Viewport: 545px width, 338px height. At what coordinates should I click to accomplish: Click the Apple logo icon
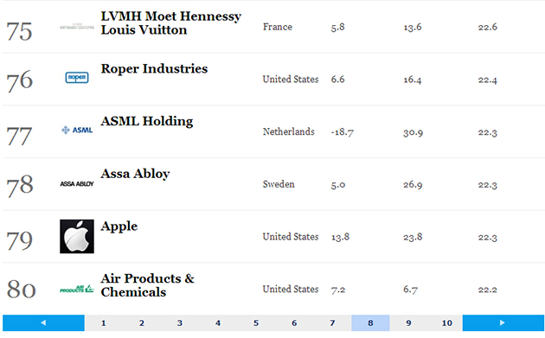click(77, 236)
